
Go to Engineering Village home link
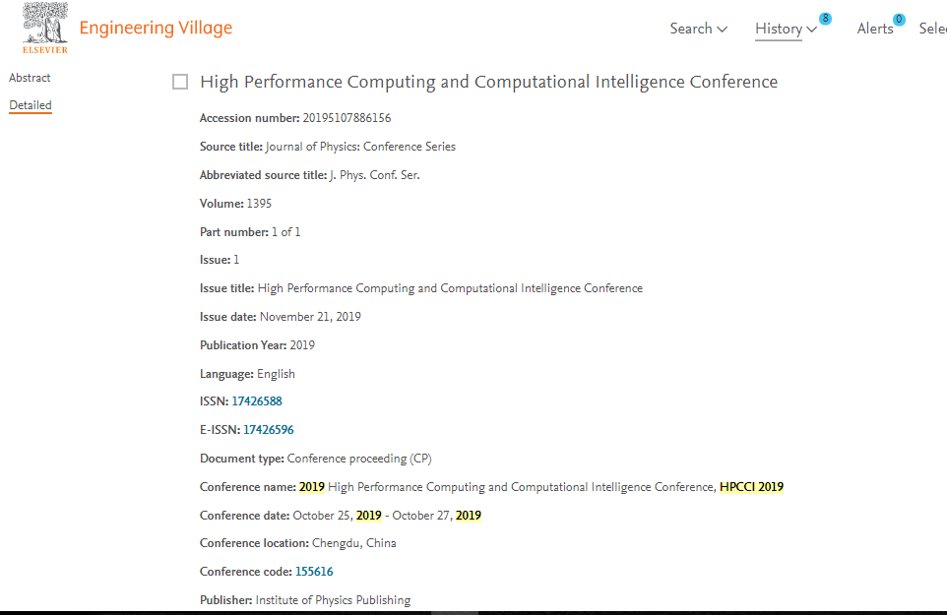point(156,28)
